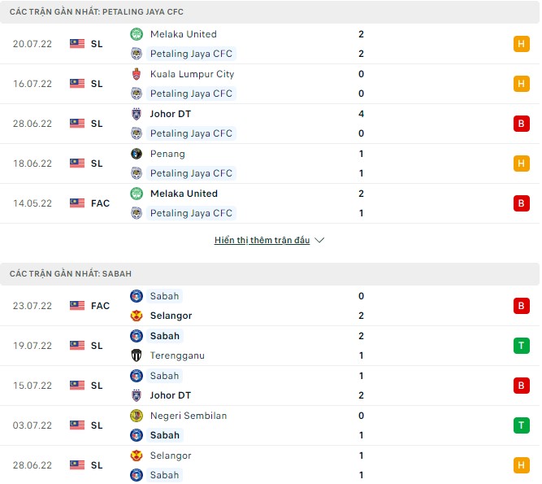
Task: Click the Melaka United crest in 20.07.22 match
Action: [137, 34]
